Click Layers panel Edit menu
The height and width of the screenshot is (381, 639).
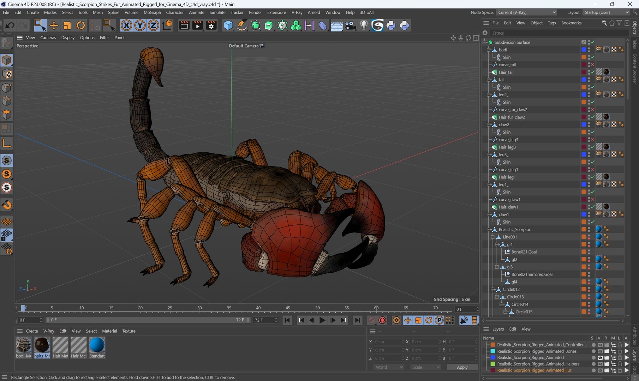pos(513,329)
